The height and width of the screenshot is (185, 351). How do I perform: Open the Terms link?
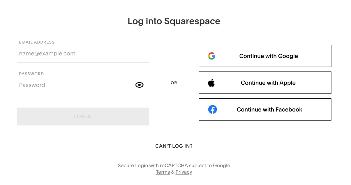tap(163, 172)
